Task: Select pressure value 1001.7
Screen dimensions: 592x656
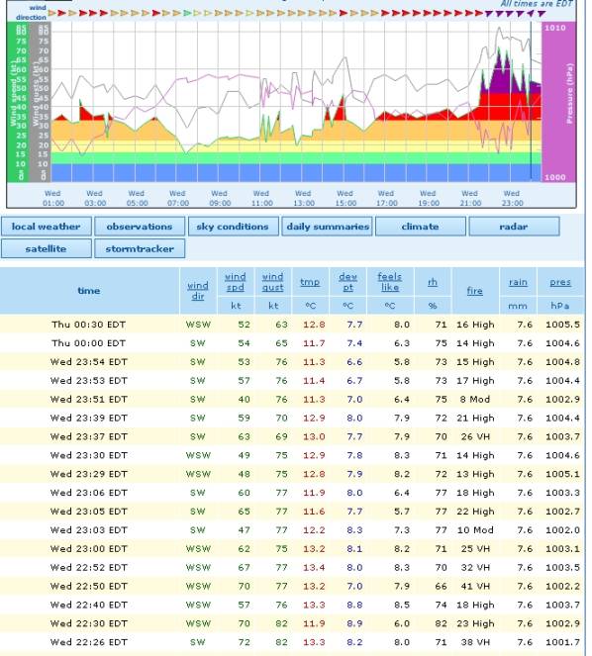Action: click(562, 642)
